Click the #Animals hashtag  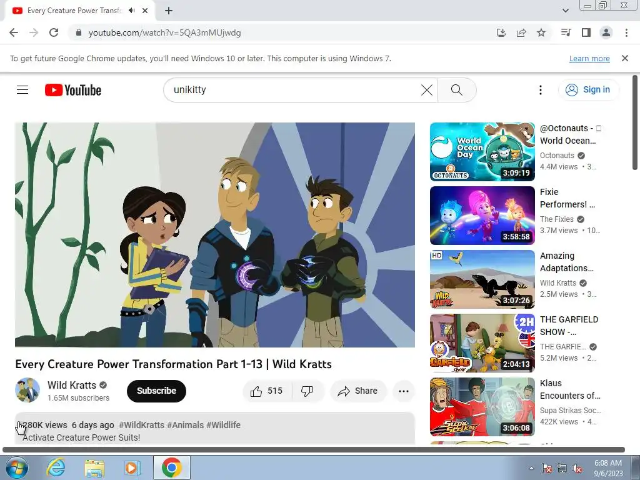[x=185, y=425]
